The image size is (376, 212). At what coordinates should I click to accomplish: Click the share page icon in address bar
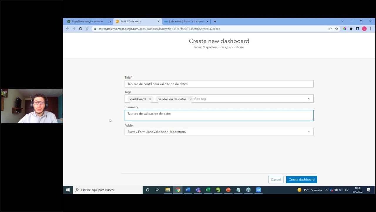point(330,29)
